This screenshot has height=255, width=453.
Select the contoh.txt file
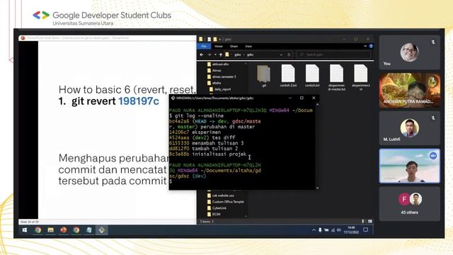pos(312,76)
